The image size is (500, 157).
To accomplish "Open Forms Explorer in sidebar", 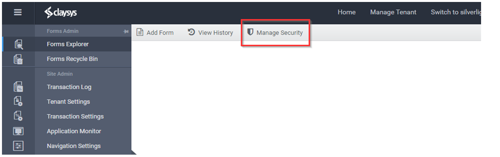I will (x=68, y=44).
